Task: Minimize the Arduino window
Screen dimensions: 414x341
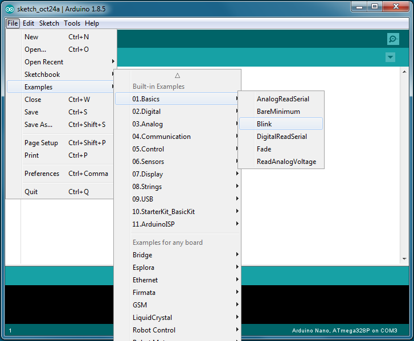Action: pos(359,7)
